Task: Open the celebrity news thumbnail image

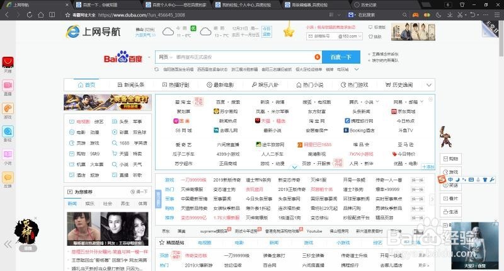Action: tap(108, 229)
